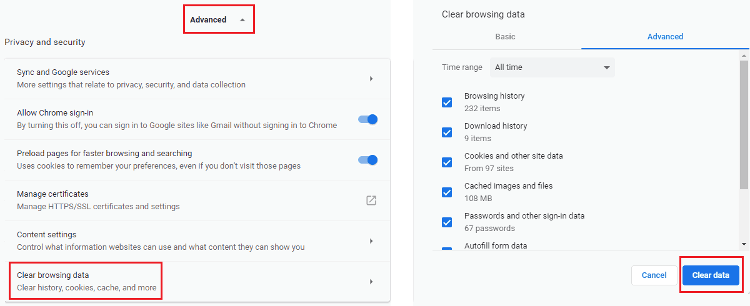
Task: Collapse Advanced section with the up arrow
Action: coord(242,20)
